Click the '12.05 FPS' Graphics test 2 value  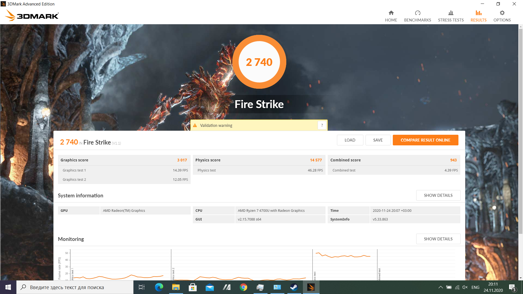[x=180, y=180]
